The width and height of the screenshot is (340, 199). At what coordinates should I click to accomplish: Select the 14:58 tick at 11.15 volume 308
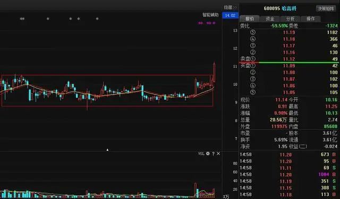click(288, 188)
